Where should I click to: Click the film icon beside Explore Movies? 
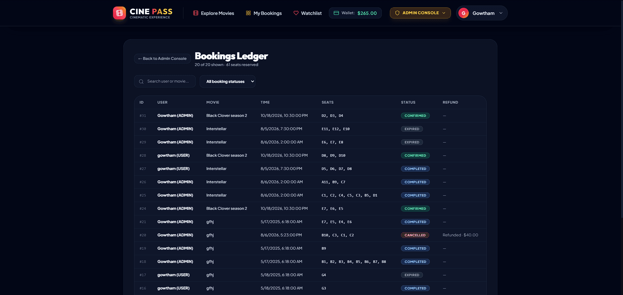(x=196, y=13)
